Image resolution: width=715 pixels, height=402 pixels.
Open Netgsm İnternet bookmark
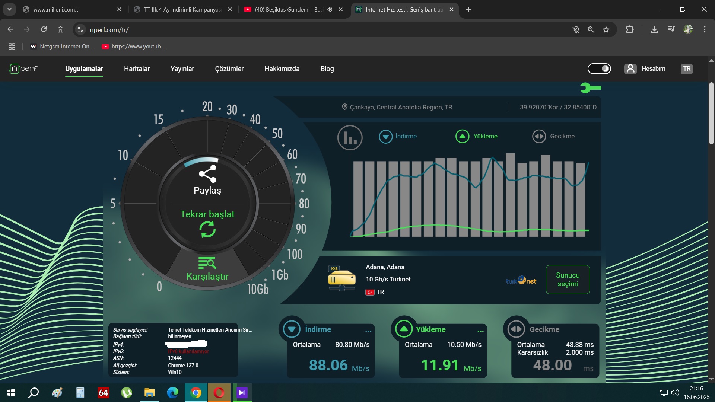pyautogui.click(x=62, y=47)
